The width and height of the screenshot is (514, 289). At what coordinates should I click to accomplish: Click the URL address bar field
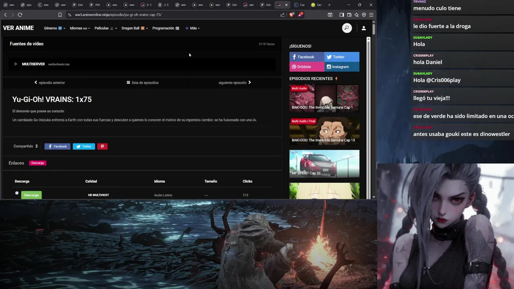(173, 15)
